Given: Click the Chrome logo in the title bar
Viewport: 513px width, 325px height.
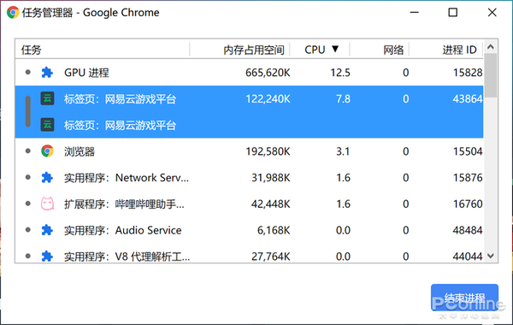Looking at the screenshot, I should pyautogui.click(x=13, y=13).
